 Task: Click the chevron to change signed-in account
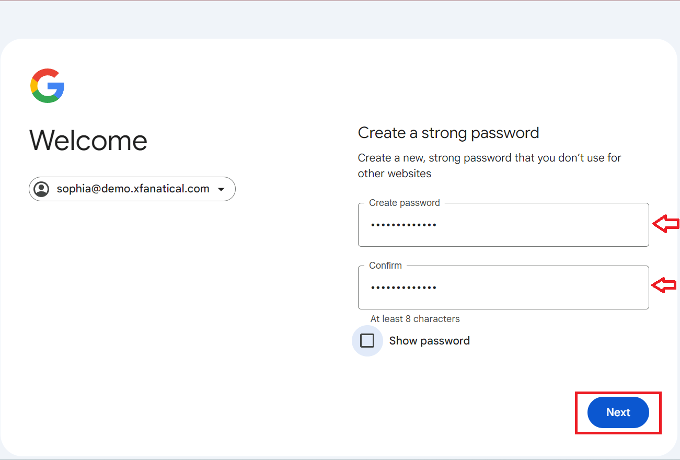pos(222,189)
